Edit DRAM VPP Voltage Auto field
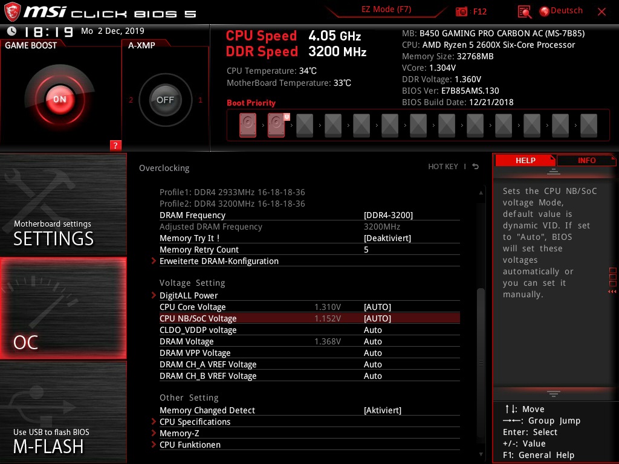The height and width of the screenshot is (464, 619). click(372, 353)
